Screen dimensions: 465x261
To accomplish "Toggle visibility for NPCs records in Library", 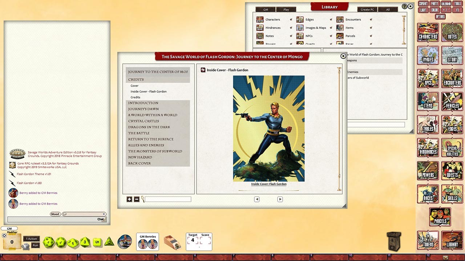I will tap(331, 36).
